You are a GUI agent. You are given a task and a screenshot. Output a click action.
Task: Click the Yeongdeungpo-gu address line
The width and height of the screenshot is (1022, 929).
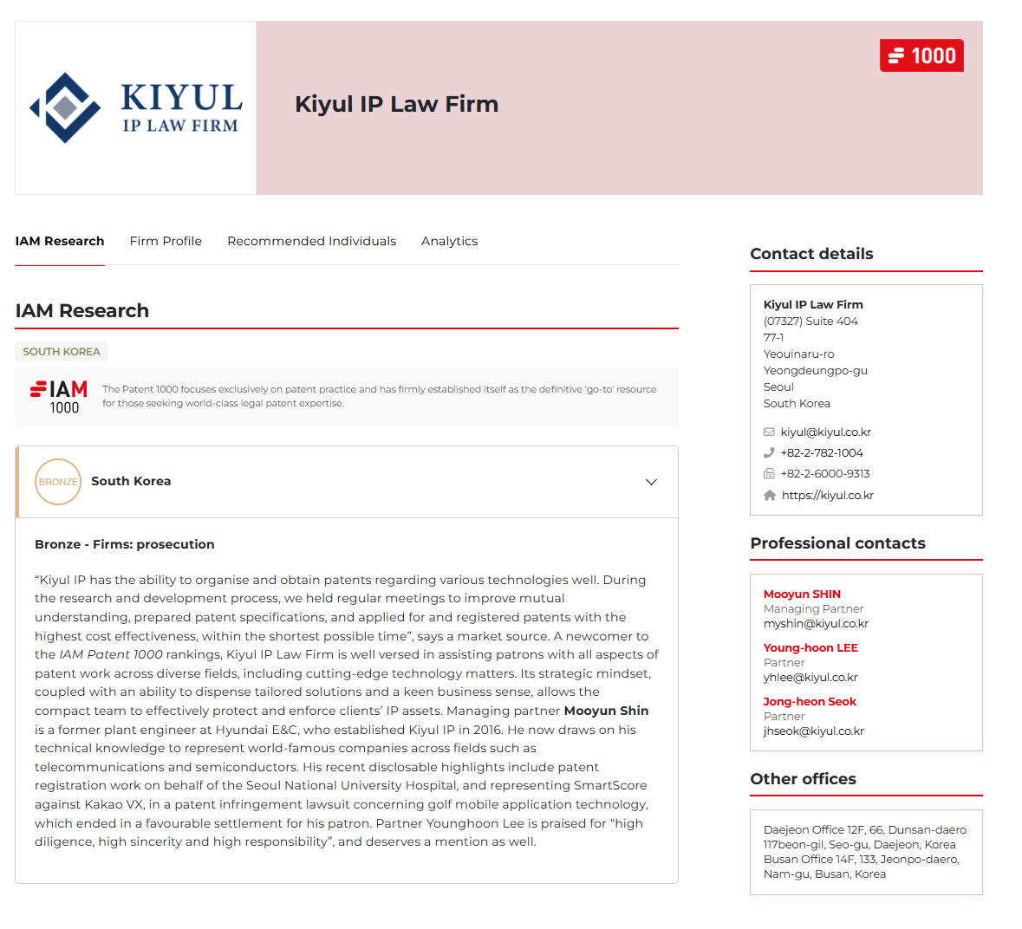[x=816, y=370]
